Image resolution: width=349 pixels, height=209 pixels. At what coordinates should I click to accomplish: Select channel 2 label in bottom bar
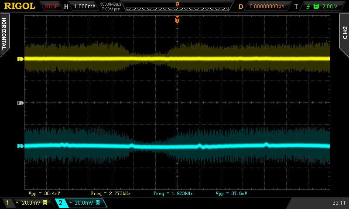click(60, 202)
